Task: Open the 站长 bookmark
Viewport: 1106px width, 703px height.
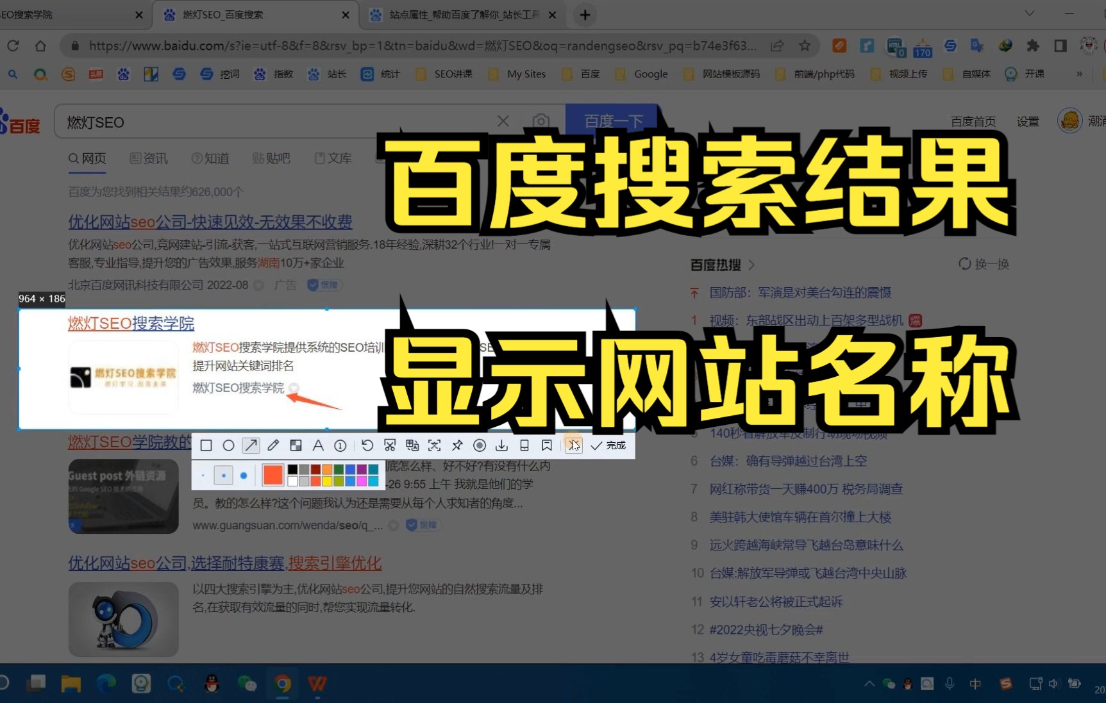Action: [x=327, y=74]
